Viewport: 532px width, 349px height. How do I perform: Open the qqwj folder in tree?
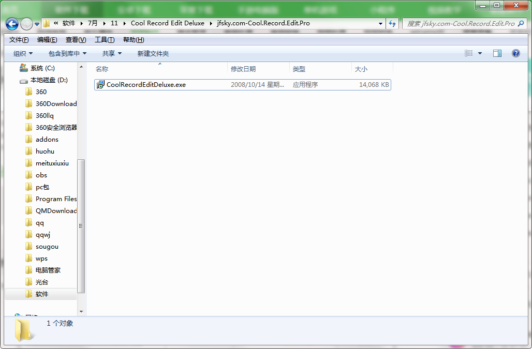[43, 234]
